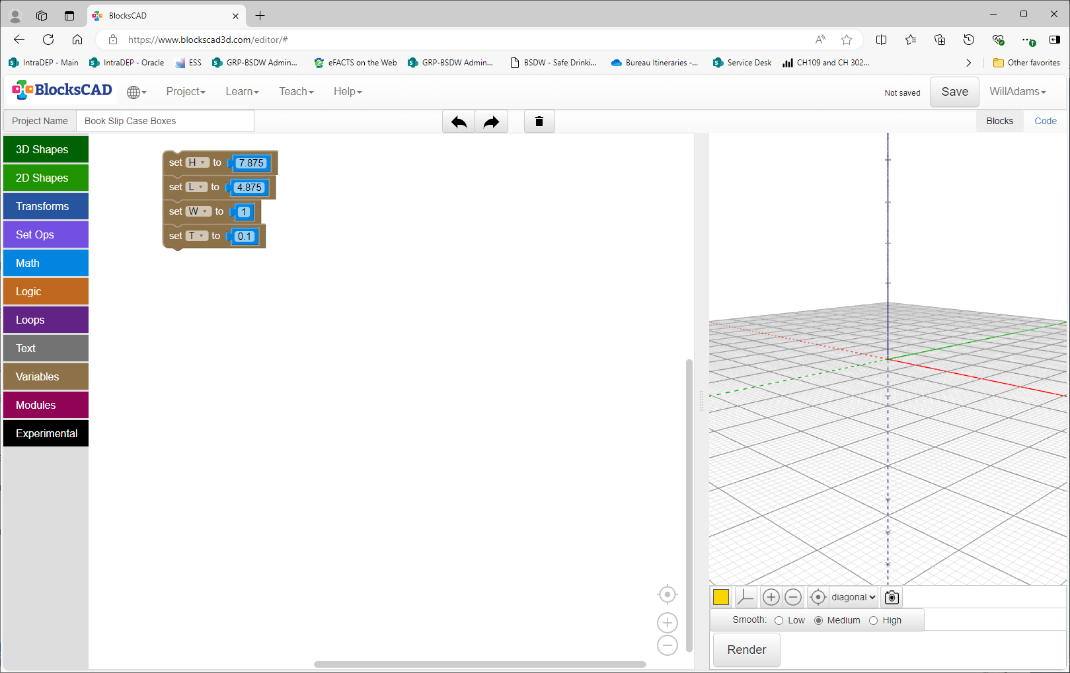Open the Modules category
The height and width of the screenshot is (673, 1070).
[46, 405]
